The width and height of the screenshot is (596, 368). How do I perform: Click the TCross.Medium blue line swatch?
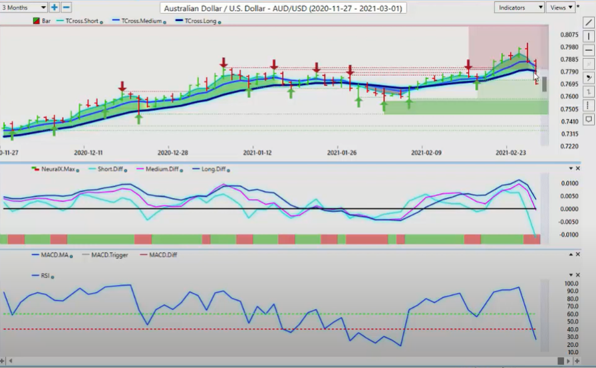pyautogui.click(x=116, y=21)
